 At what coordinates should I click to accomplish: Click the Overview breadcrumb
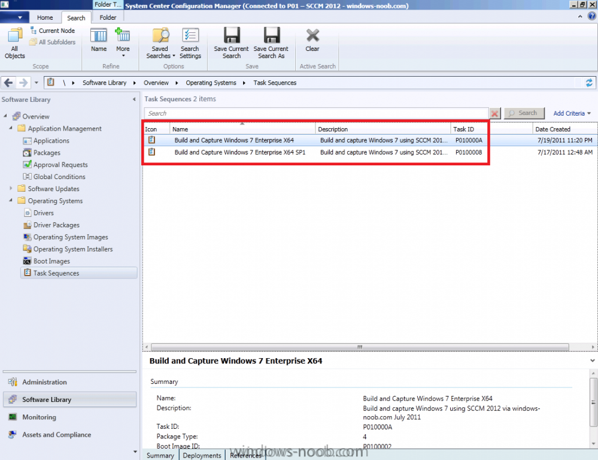click(156, 83)
